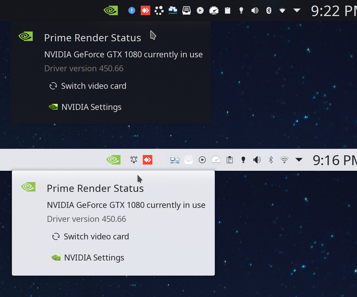Click GTX 1080 currently in use text, light popup

click(126, 205)
